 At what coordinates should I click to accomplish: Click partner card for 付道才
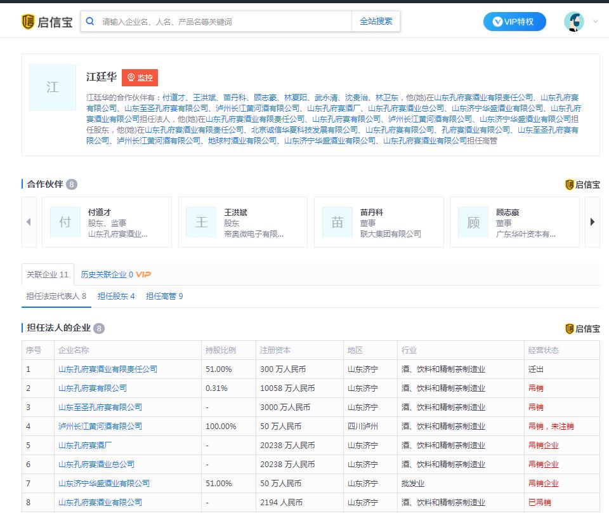pos(109,222)
